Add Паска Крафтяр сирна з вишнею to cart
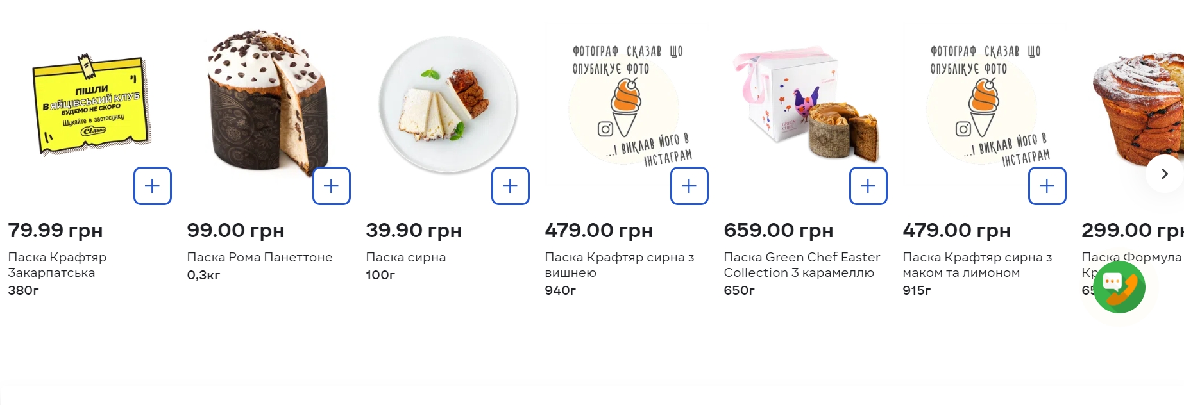Viewport: 1184px width, 405px height. click(x=689, y=186)
